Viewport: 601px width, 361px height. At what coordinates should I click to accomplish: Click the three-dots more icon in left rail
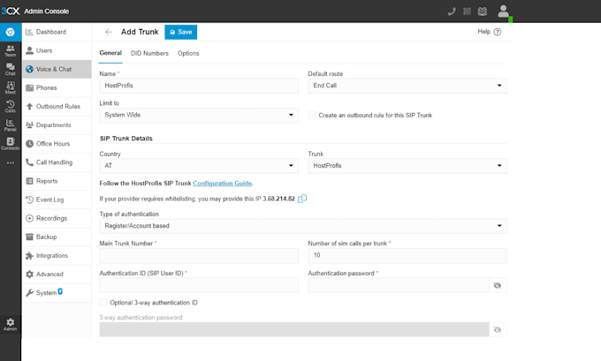(x=11, y=162)
